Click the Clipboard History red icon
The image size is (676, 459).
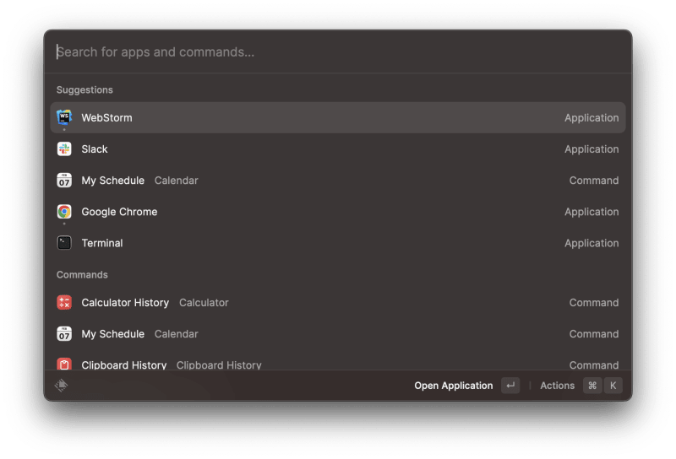64,364
